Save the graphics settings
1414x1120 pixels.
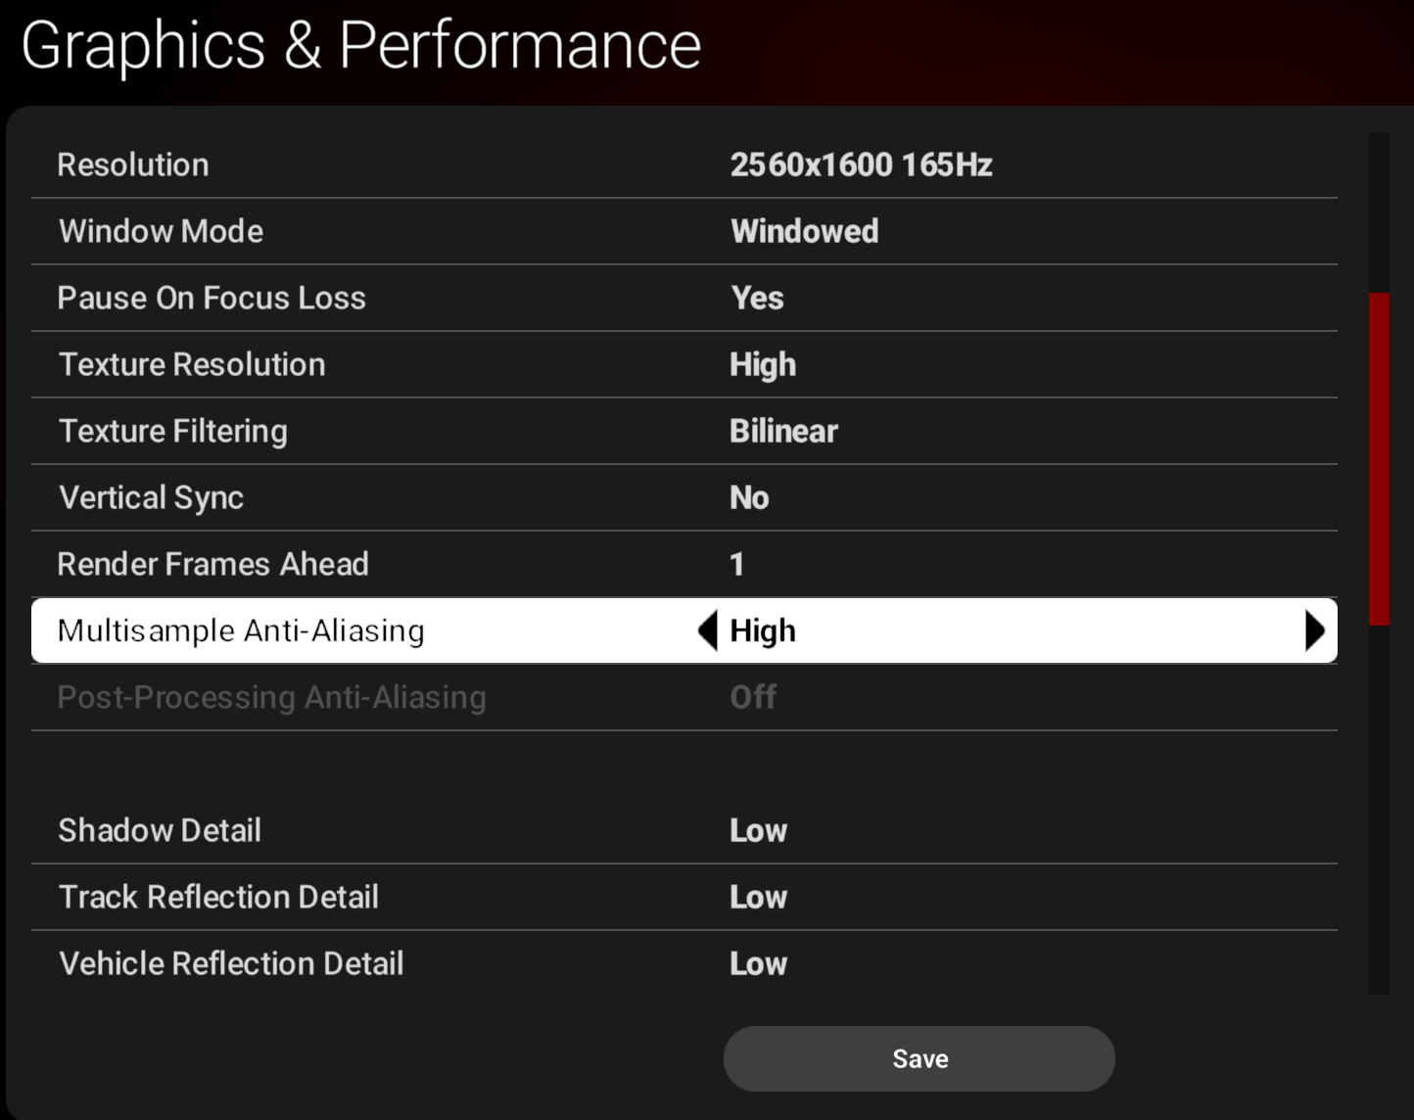919,1058
